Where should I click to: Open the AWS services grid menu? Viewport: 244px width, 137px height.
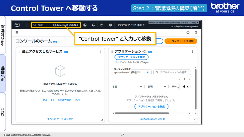27,25
